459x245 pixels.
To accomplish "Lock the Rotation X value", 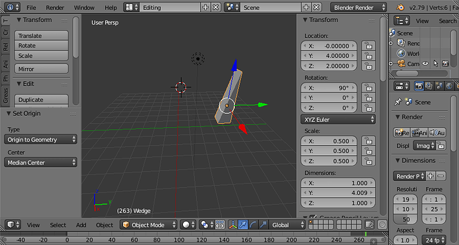I will pos(369,88).
